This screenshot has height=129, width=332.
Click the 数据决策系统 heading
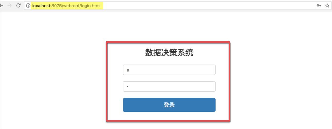(169, 53)
